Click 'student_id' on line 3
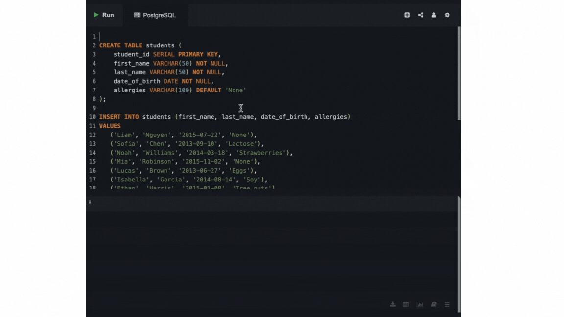This screenshot has height=317, width=564. coord(131,55)
